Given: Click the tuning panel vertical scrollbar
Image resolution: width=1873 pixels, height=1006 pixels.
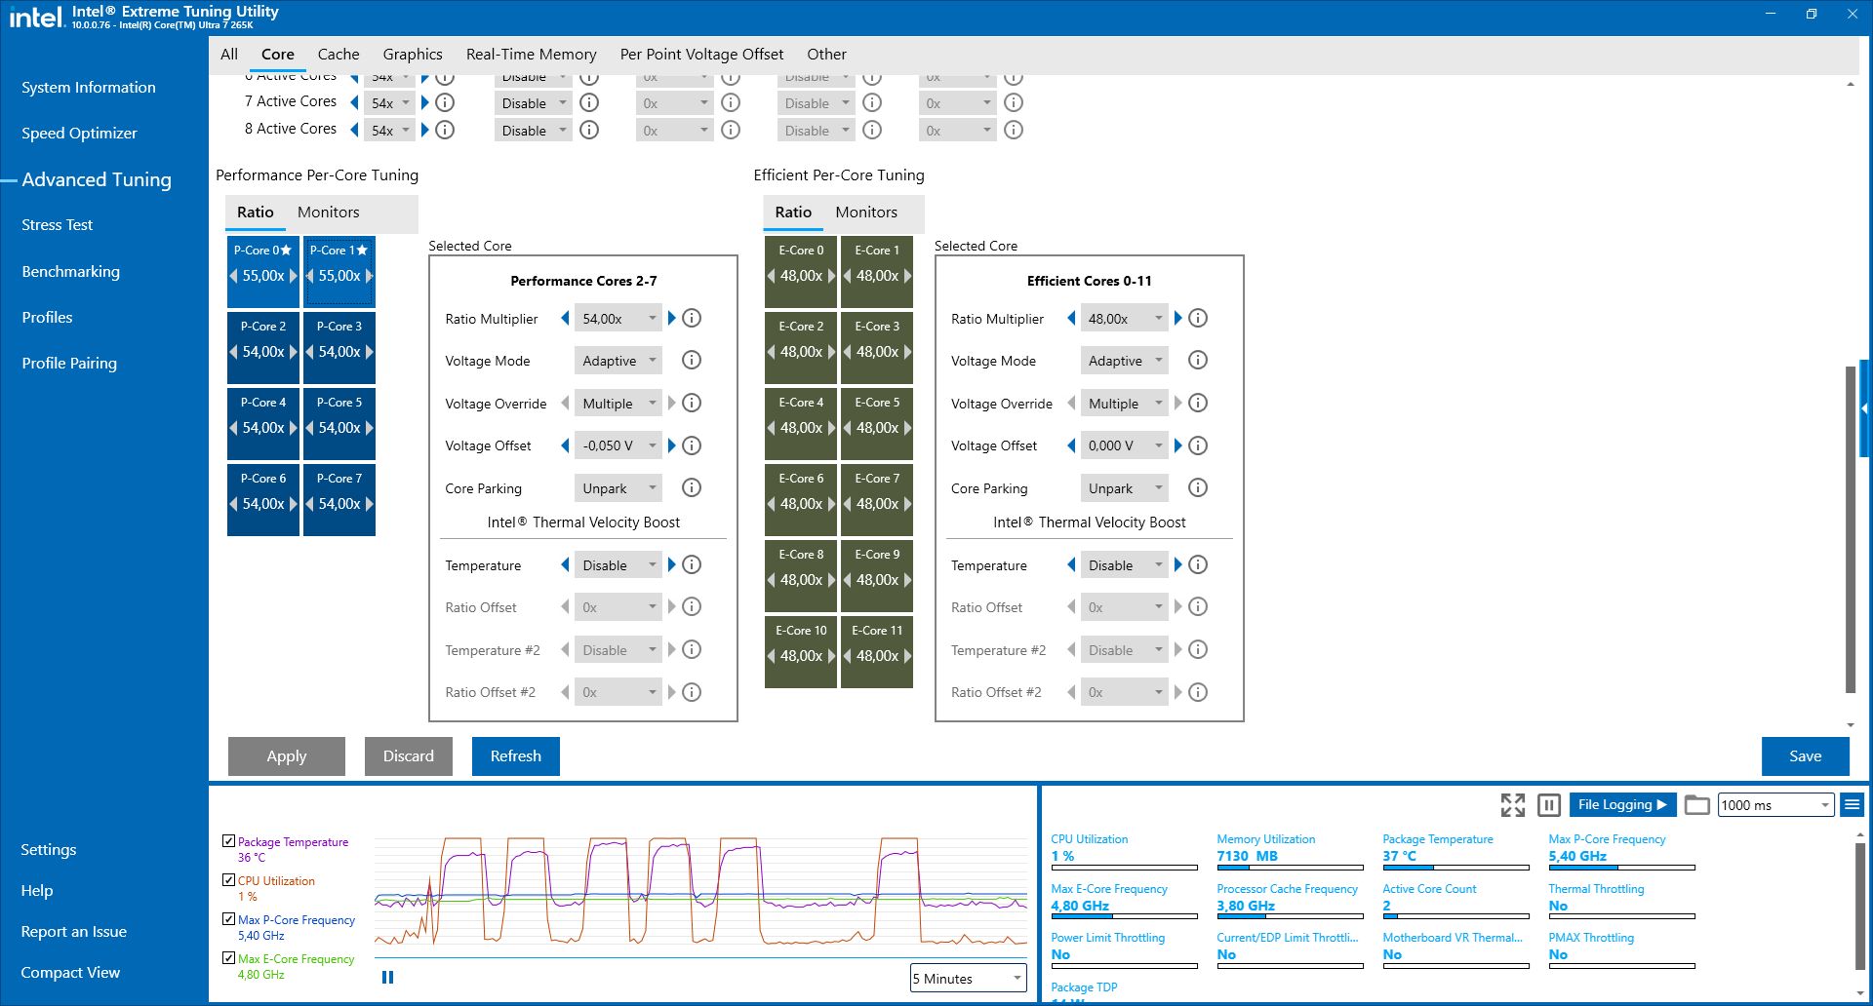Looking at the screenshot, I should (x=1850, y=529).
